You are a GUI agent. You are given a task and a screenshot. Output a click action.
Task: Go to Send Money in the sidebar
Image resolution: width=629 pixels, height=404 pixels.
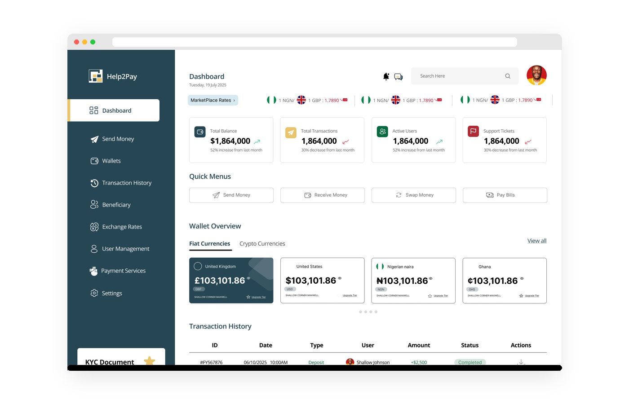[x=112, y=139]
